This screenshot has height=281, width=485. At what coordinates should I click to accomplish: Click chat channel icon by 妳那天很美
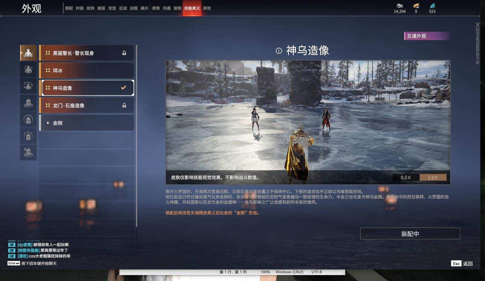click(11, 250)
